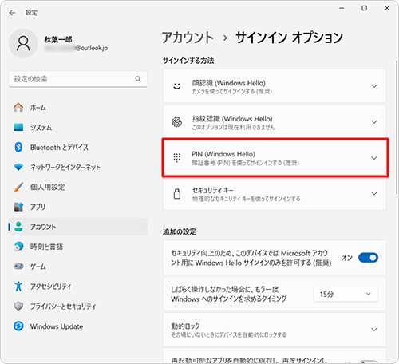This screenshot has width=399, height=364.
Task: Close the Settings window
Action: 387,8
